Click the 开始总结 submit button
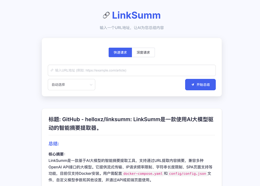The image size is (260, 186). (x=200, y=85)
